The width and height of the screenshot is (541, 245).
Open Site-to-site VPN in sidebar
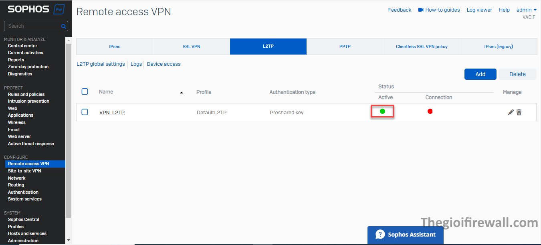click(x=24, y=171)
